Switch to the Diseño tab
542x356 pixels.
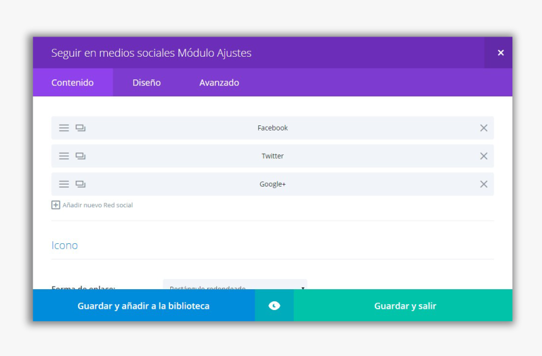147,83
